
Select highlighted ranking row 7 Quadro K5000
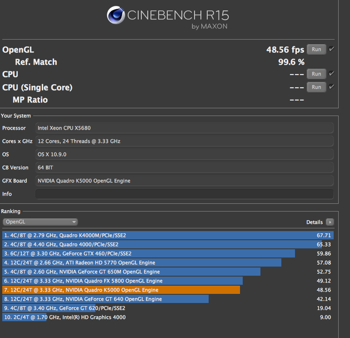pyautogui.click(x=168, y=290)
